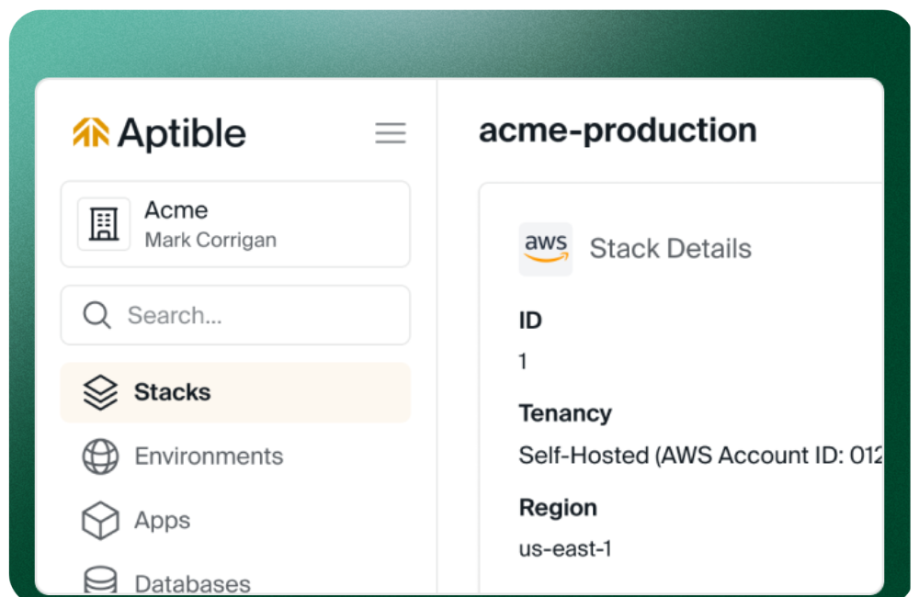This screenshot has height=597, width=919.
Task: Open the Acme organization switcher
Action: [235, 224]
